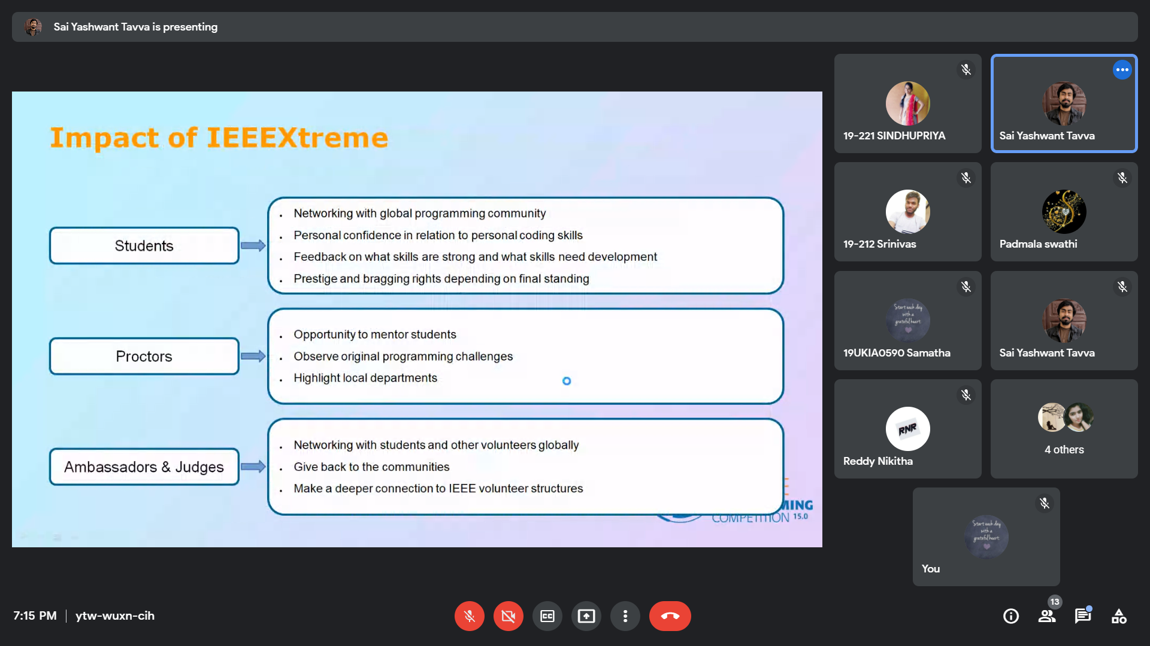Screen dimensions: 1150x646
Task: Open the meeting details info panel
Action: 1010,615
